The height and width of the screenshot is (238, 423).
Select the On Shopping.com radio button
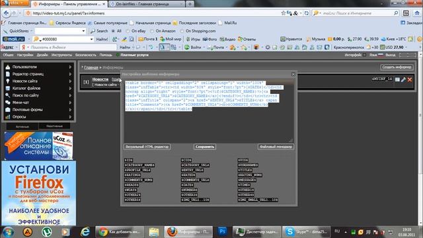click(x=182, y=31)
